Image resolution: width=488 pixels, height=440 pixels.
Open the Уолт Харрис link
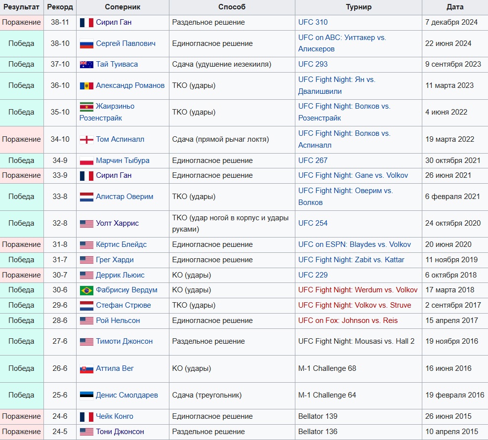(x=118, y=223)
